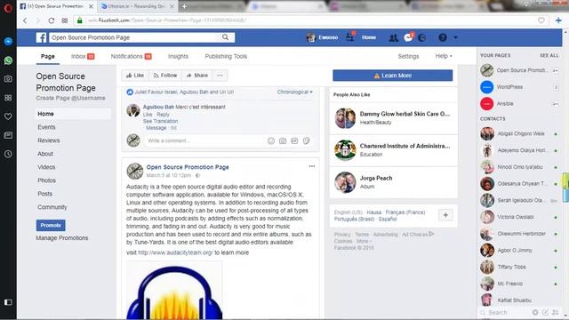The image size is (569, 320).
Task: Go back to previous page
Action: click(25, 20)
